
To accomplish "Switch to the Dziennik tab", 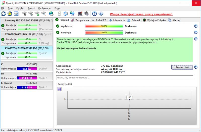I will (x=134, y=20).
